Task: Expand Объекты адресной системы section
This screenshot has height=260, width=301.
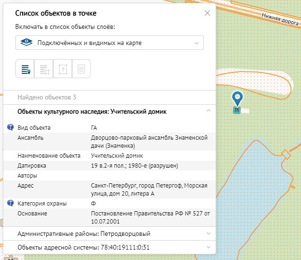Action: coord(208,247)
